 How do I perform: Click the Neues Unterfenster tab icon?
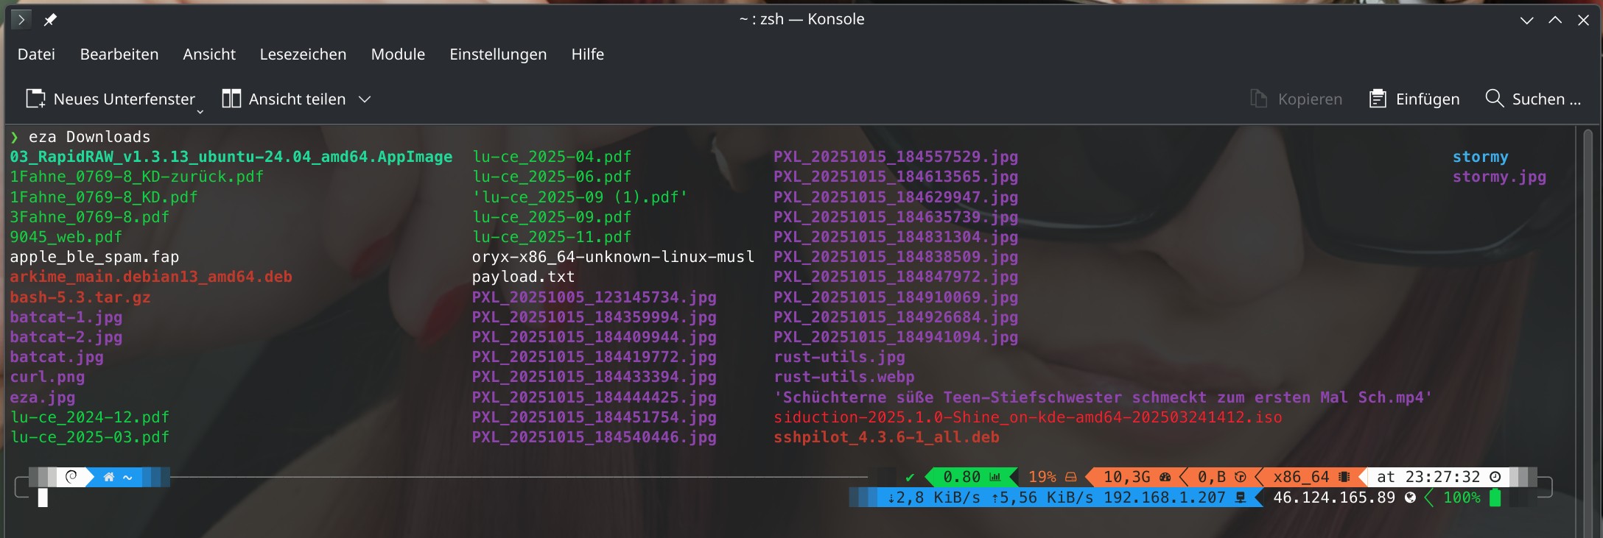35,99
